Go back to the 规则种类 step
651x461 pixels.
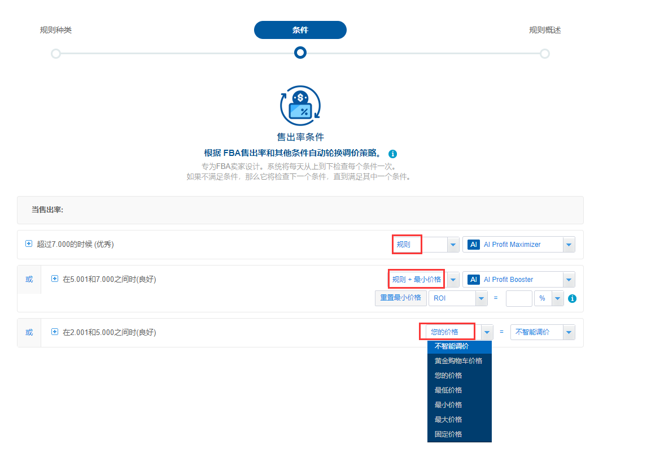pyautogui.click(x=56, y=31)
